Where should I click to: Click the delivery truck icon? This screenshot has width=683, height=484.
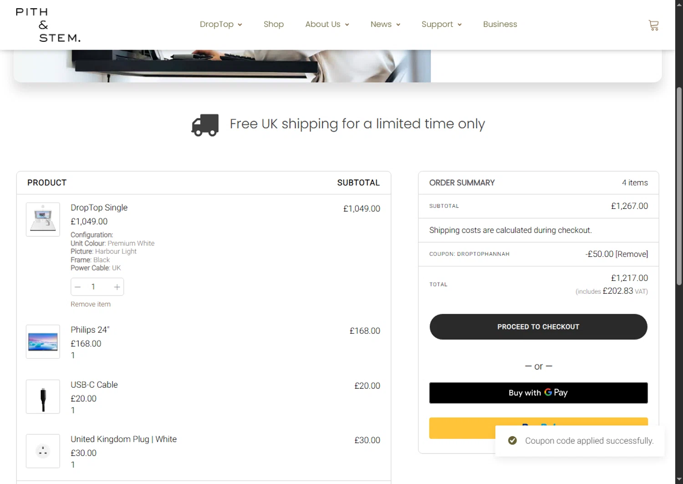[205, 125]
